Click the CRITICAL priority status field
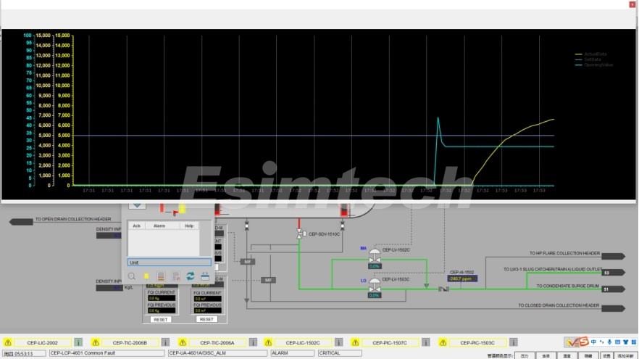Screen dimensions: 639x359 coord(340,353)
